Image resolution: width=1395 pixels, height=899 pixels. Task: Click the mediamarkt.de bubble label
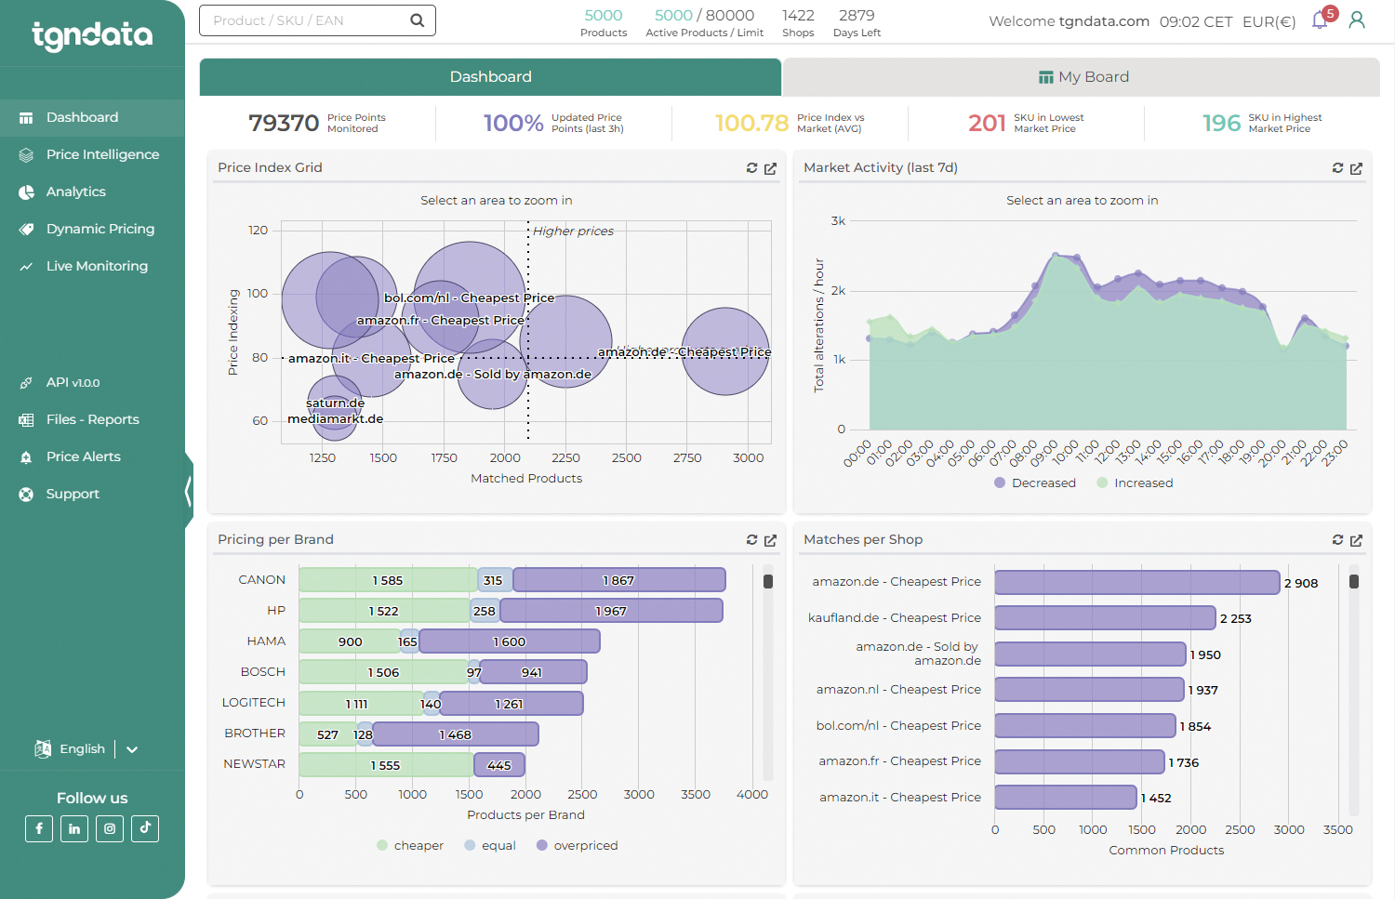point(335,419)
